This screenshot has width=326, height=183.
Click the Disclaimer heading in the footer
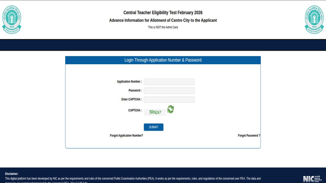12,174
